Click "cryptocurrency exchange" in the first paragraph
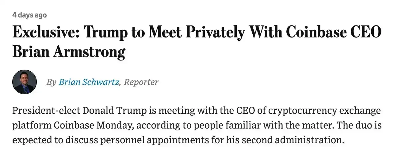This screenshot has height=154, width=409. coord(324,111)
